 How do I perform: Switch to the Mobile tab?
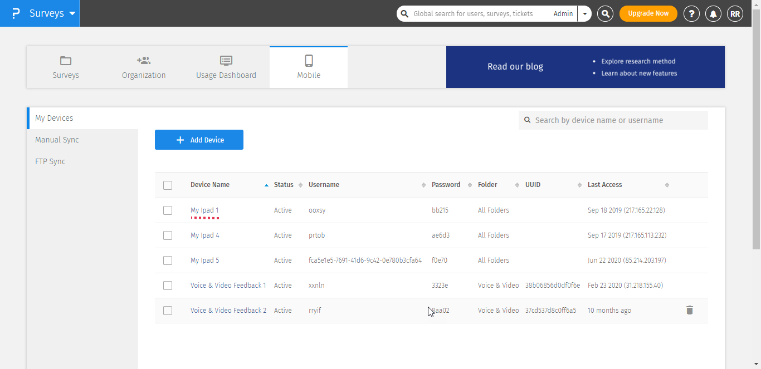309,67
